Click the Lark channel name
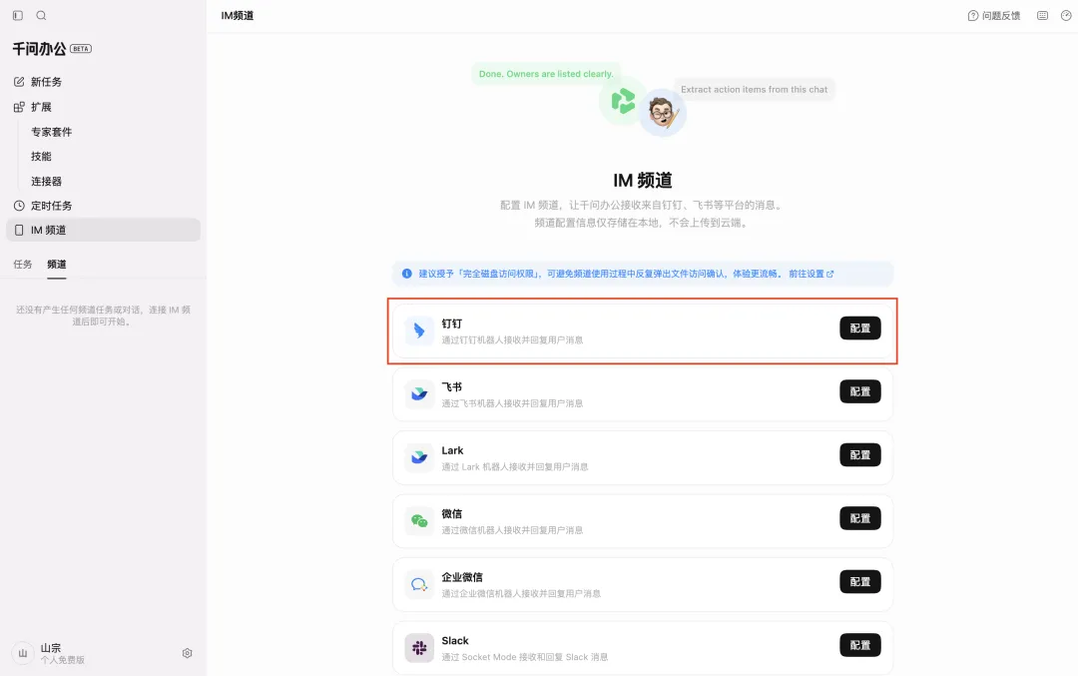1078x676 pixels. 452,450
